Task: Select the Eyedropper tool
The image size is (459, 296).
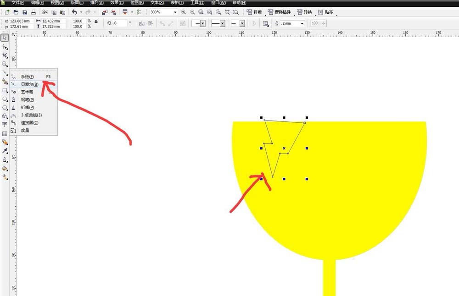Action: click(5, 151)
